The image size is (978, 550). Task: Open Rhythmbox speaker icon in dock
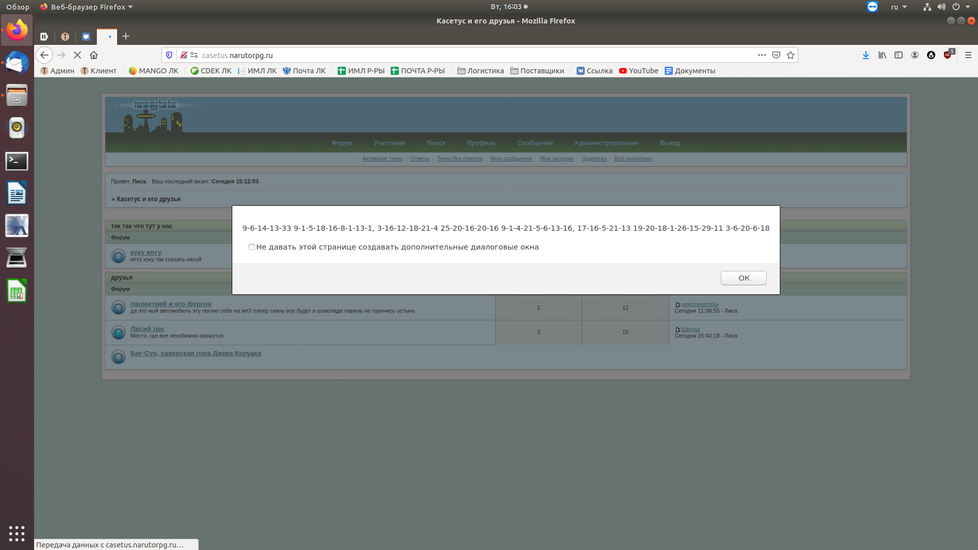tap(17, 128)
